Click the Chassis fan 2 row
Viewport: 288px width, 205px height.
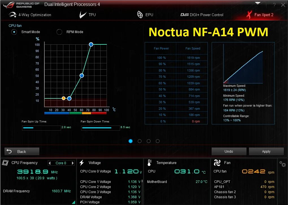click(x=244, y=192)
